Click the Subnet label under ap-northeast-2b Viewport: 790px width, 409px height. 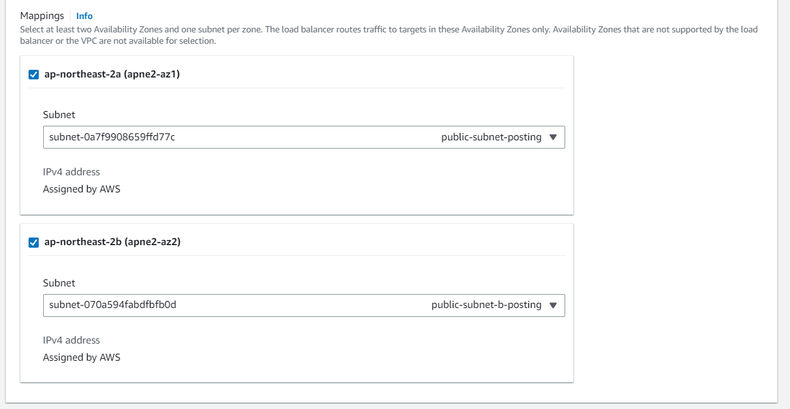click(x=59, y=283)
